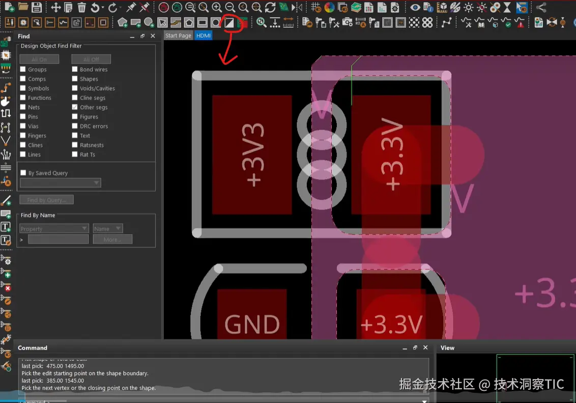Click the Command panel float button

pos(415,347)
